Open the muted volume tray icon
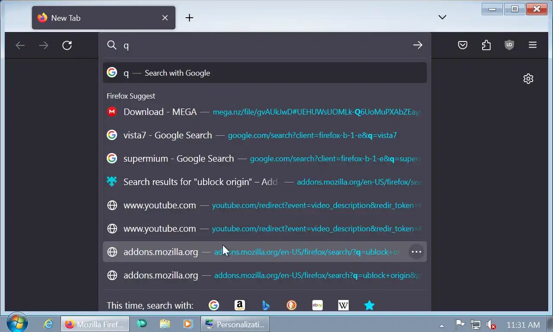 click(x=491, y=324)
